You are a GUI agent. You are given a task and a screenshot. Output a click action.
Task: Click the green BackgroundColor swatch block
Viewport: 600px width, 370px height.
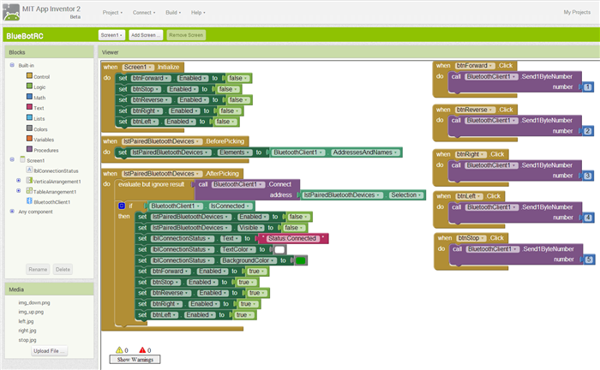pyautogui.click(x=301, y=260)
